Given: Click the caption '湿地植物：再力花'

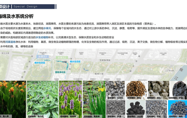Looking at the screenshot, I should click(x=36, y=116).
